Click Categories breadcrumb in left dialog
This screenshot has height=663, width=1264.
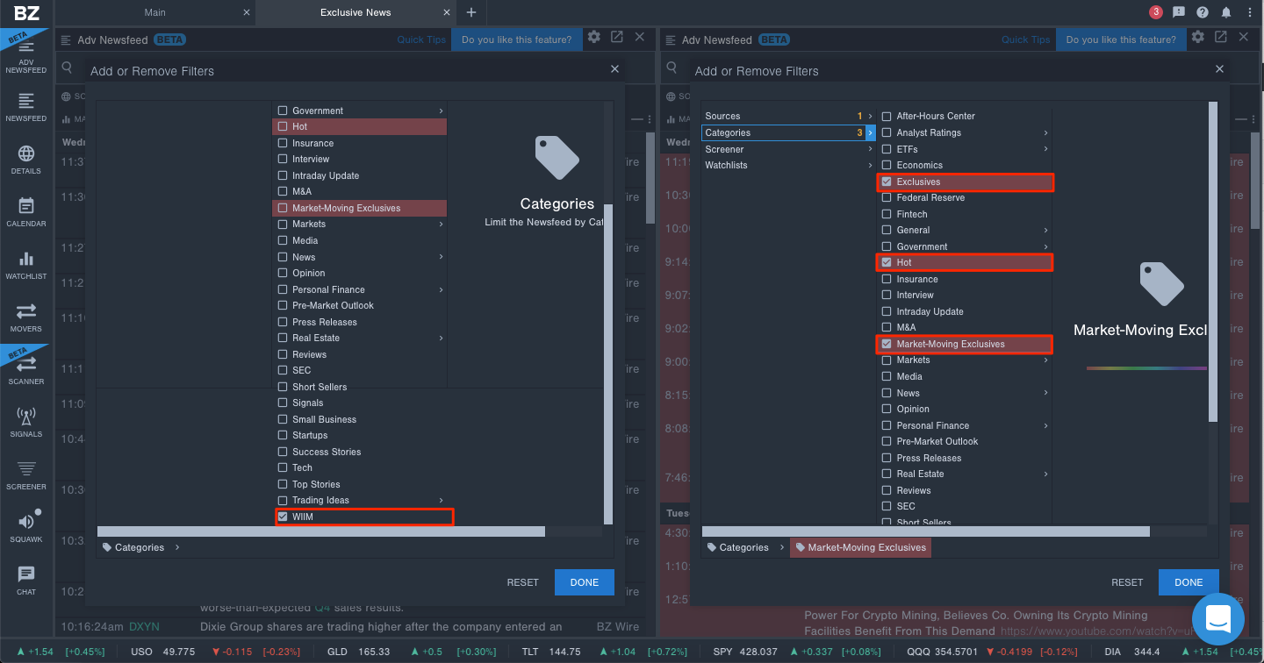tap(133, 547)
